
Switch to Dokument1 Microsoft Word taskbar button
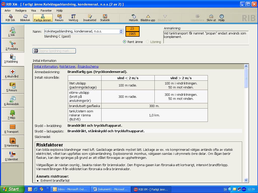tap(111, 189)
